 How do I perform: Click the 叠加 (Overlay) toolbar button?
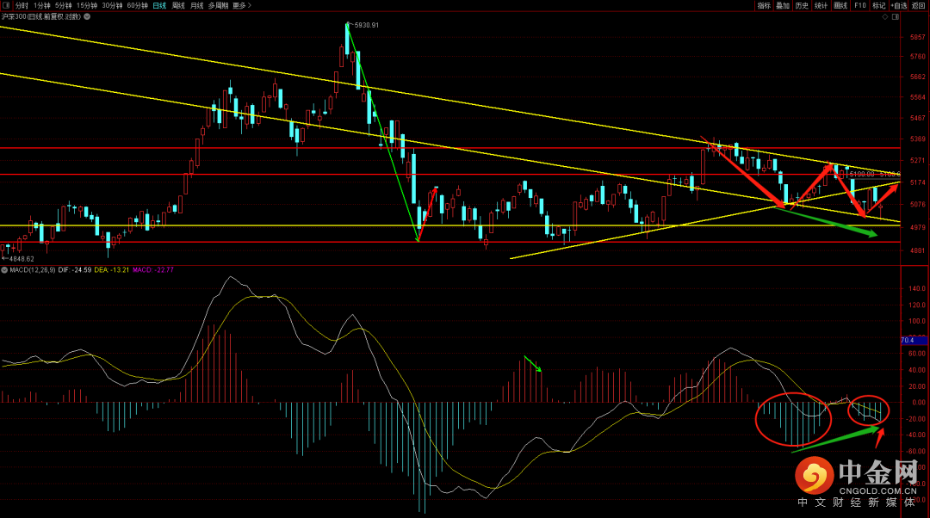pos(783,5)
